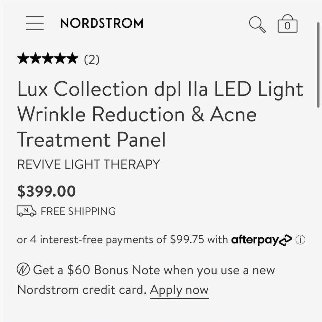
Task: Click the free shipping truck icon
Action: pyautogui.click(x=26, y=211)
